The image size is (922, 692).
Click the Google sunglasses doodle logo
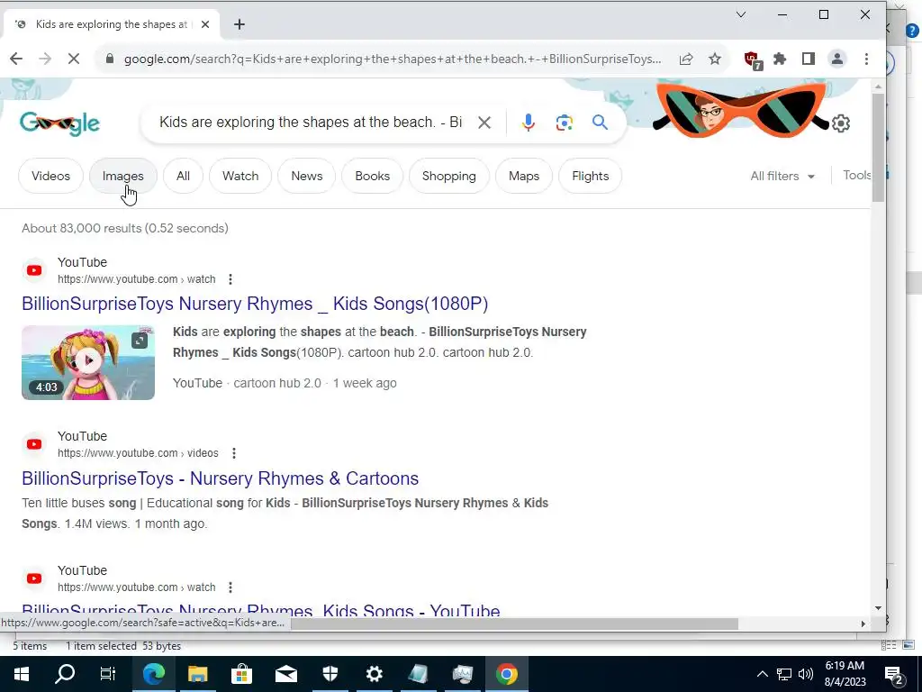pyautogui.click(x=60, y=123)
